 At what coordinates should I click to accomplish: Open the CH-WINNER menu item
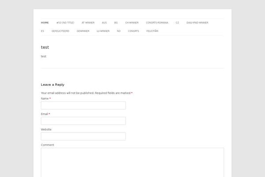132,23
